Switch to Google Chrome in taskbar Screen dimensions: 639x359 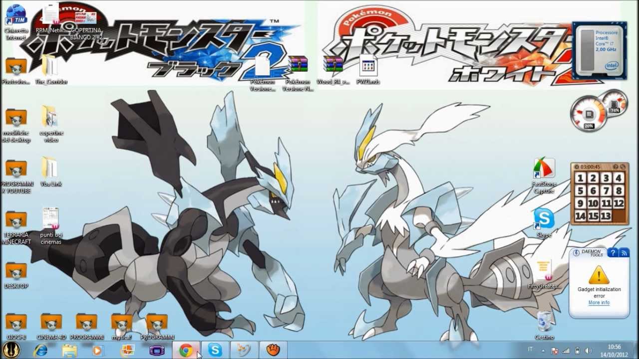pyautogui.click(x=186, y=351)
